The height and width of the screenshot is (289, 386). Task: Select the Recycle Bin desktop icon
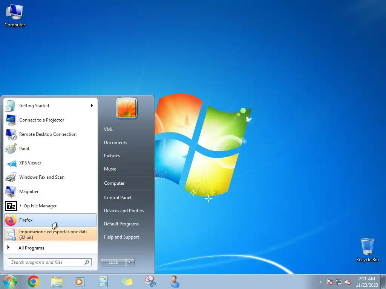367,250
